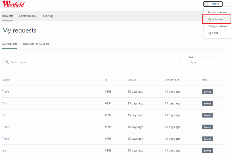Click the Solved badge for request #394
233x154 pixels.
pos(207,104)
